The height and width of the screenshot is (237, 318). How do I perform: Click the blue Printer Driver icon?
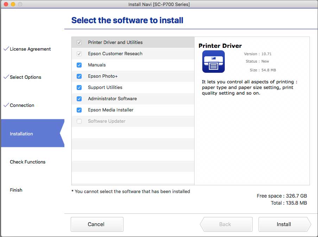tap(214, 62)
